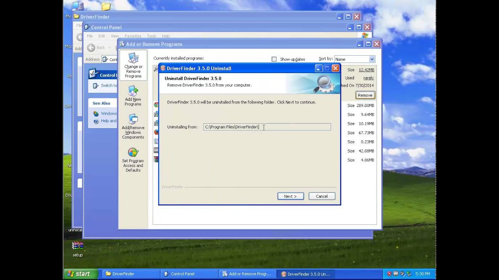Tick the Show updates checkbox

[x=274, y=59]
